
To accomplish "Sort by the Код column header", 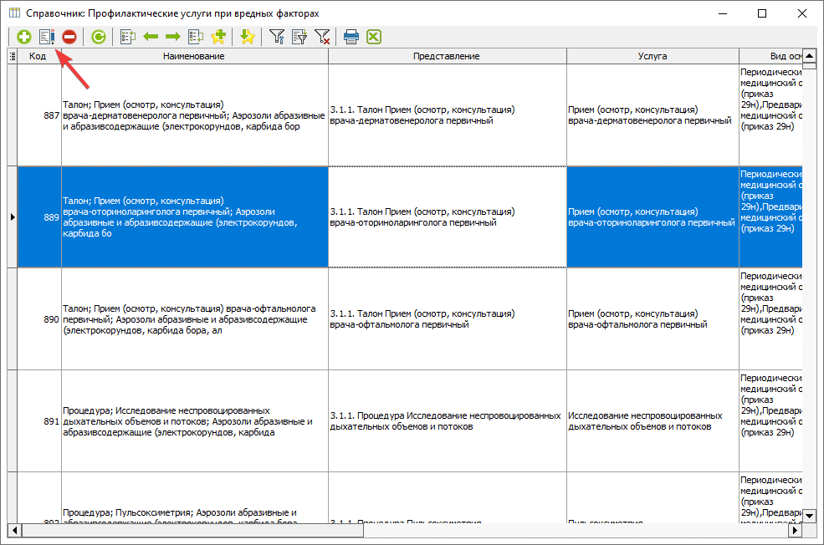I will click(39, 56).
